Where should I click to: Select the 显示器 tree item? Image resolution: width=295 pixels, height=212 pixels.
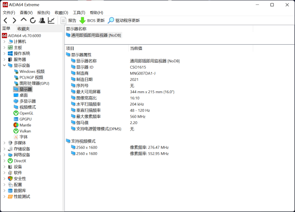pyautogui.click(x=23, y=89)
